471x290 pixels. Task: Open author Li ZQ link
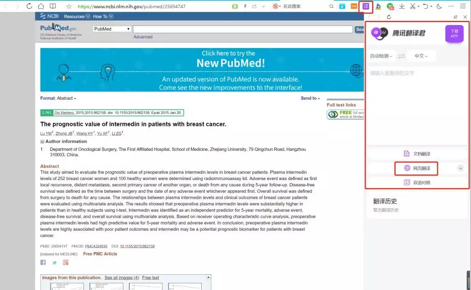(x=117, y=133)
